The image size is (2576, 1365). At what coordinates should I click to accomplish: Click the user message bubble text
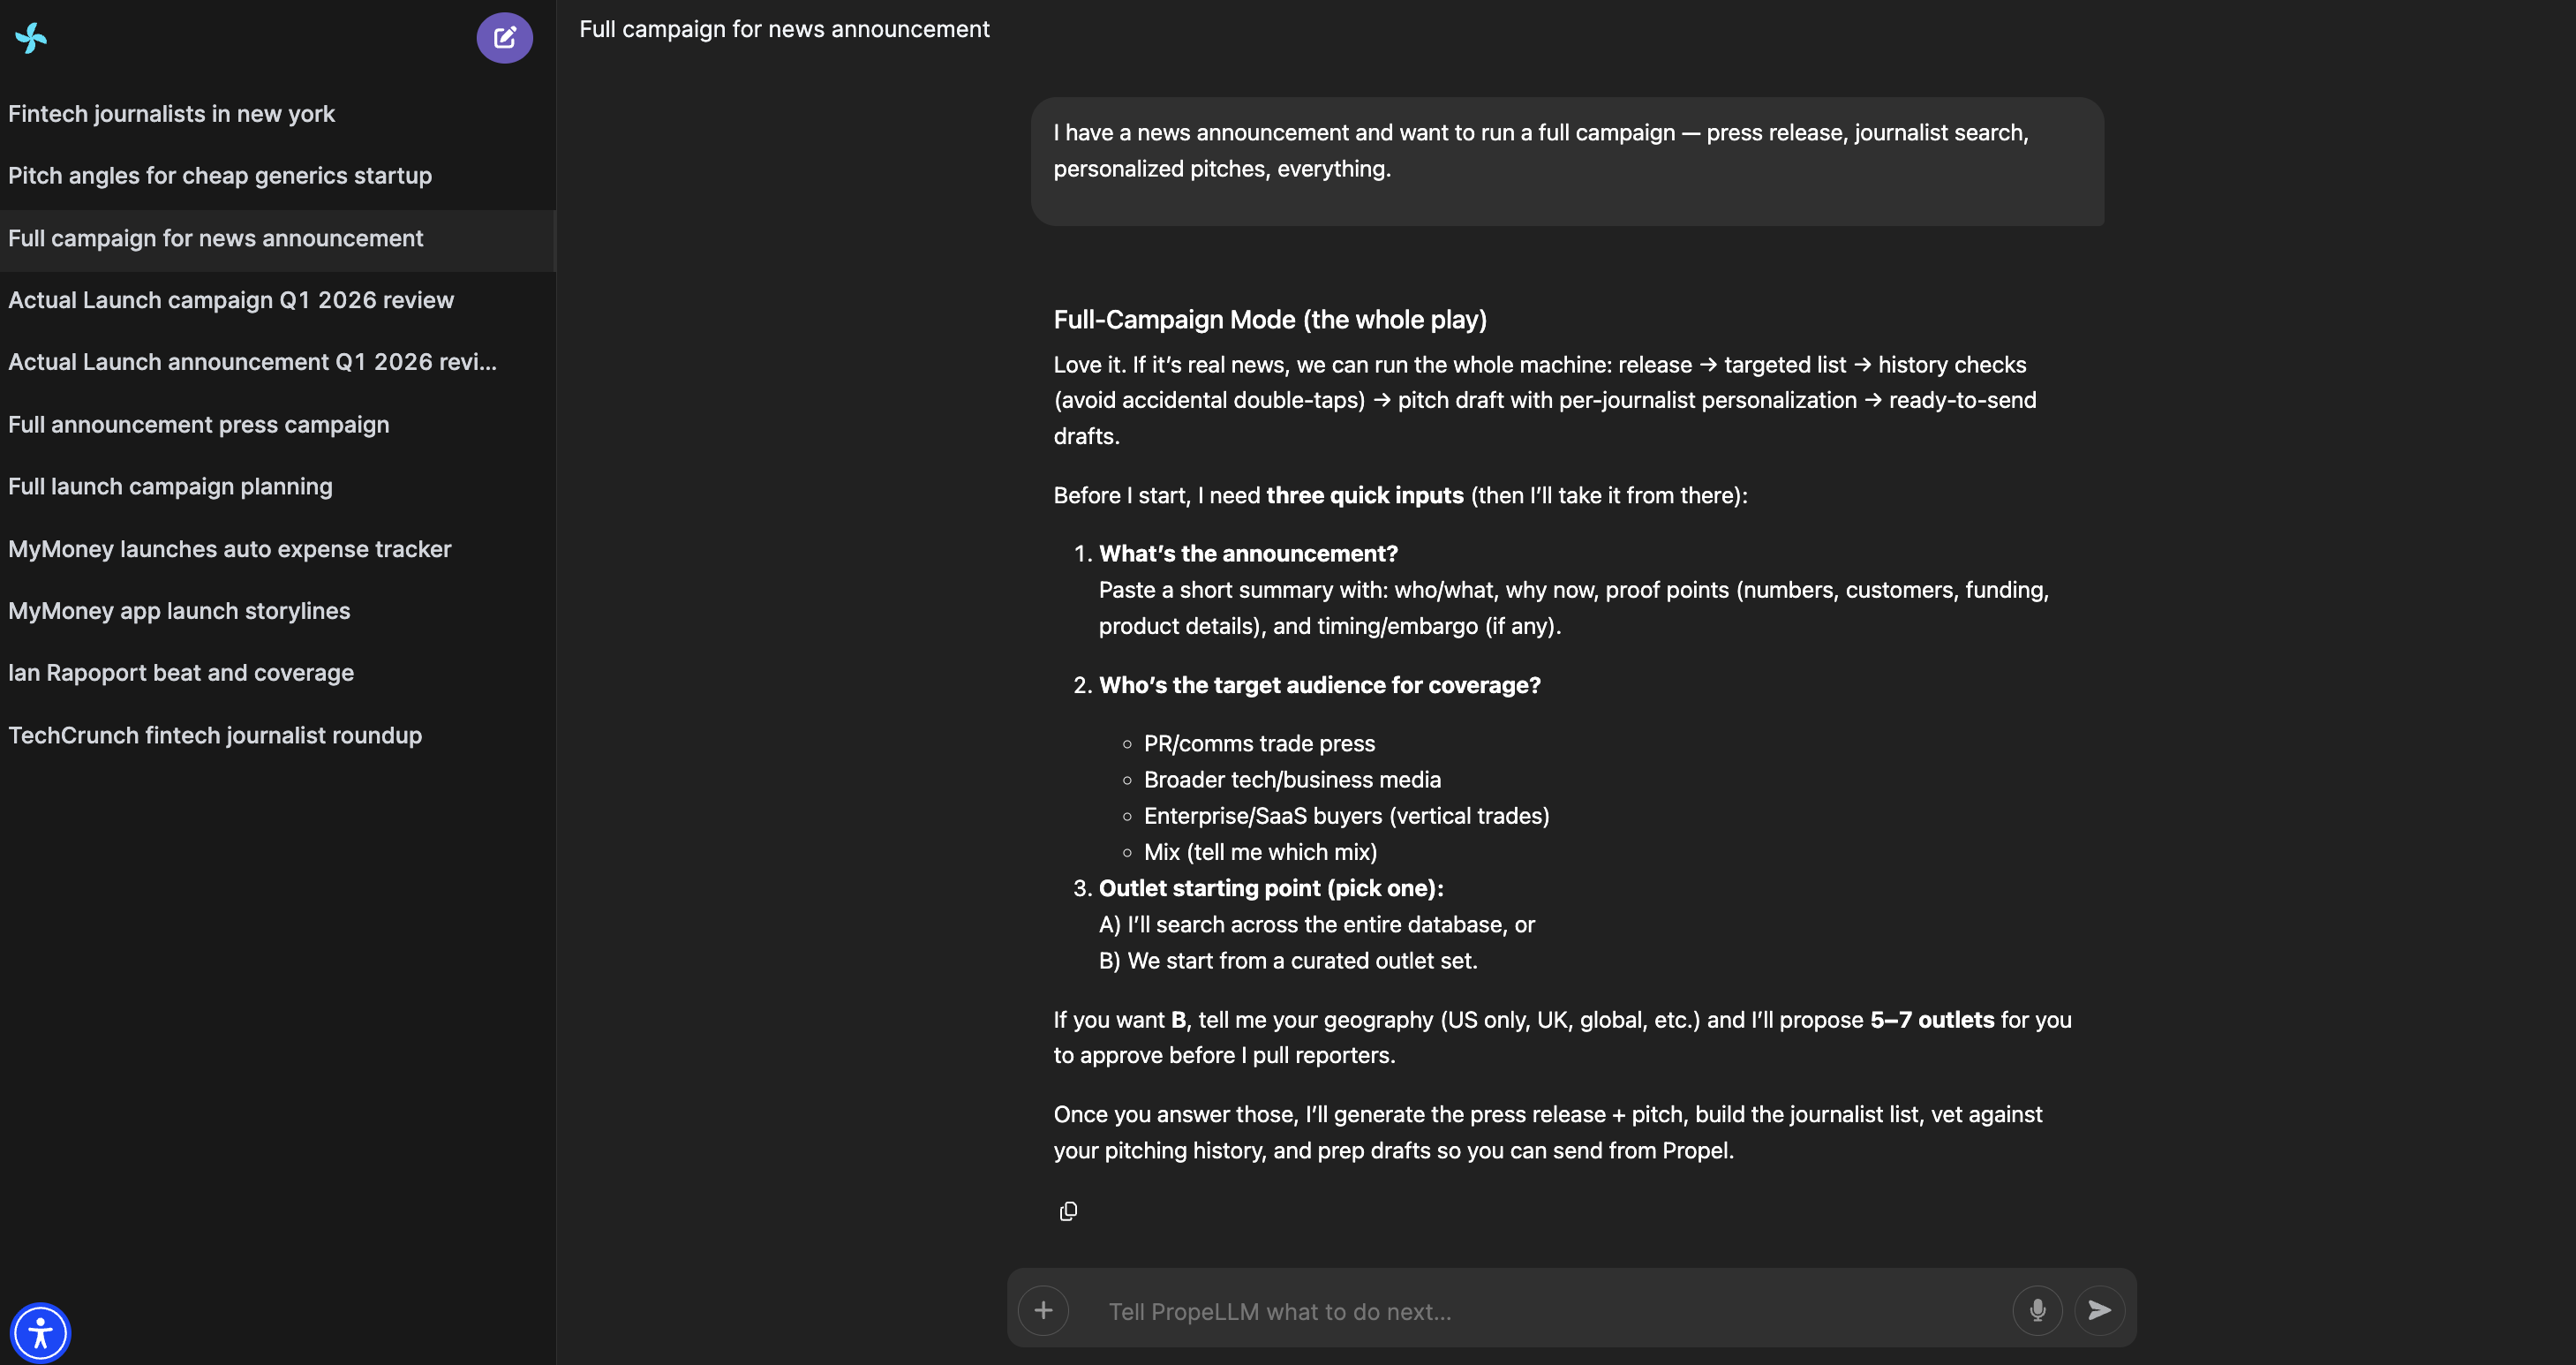(1540, 151)
